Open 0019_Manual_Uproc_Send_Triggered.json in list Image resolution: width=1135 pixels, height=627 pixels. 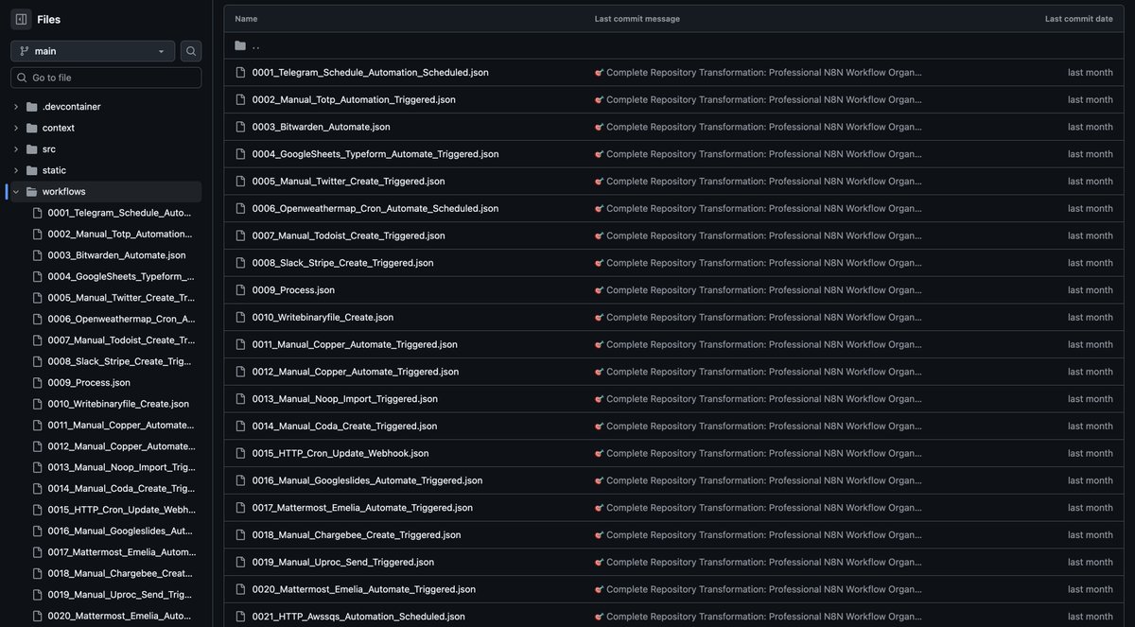coord(343,562)
